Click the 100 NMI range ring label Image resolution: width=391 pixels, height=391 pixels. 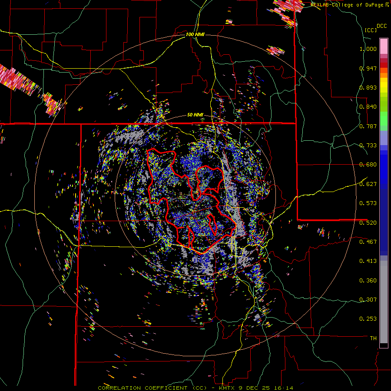click(x=195, y=34)
